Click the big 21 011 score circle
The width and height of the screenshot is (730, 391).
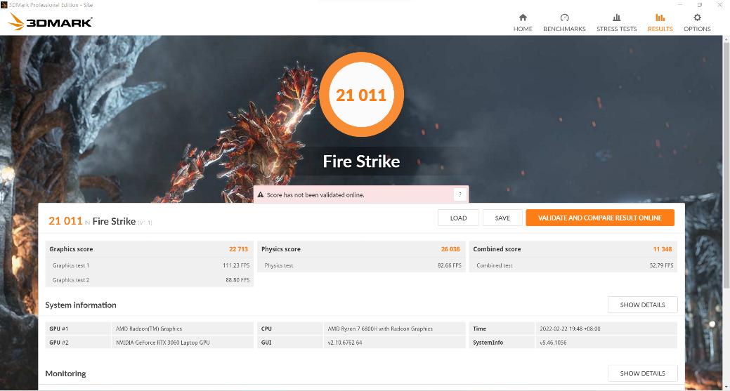(361, 94)
